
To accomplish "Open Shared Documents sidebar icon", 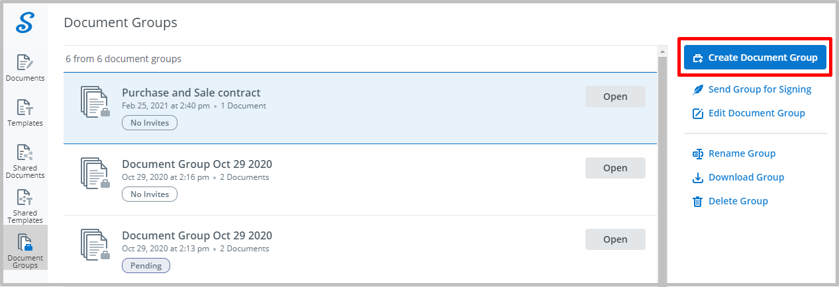I will click(25, 161).
